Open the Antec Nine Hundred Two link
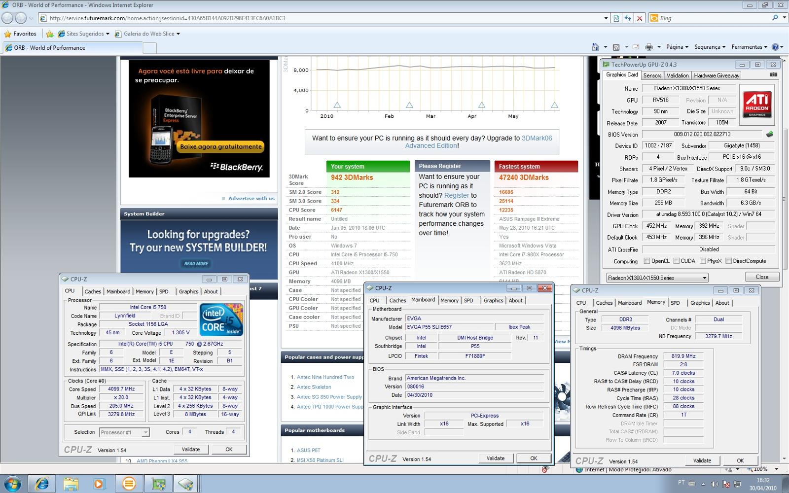 click(x=325, y=377)
